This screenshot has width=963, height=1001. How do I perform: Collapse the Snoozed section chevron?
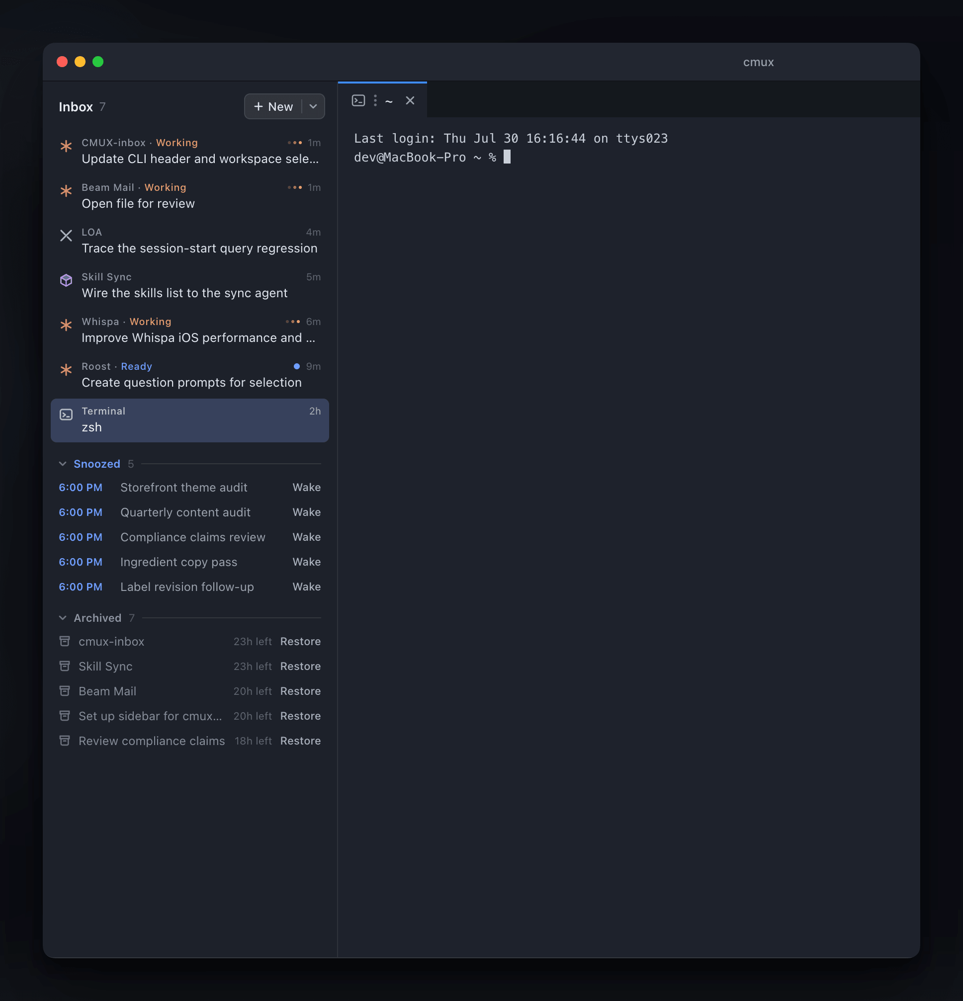(63, 464)
